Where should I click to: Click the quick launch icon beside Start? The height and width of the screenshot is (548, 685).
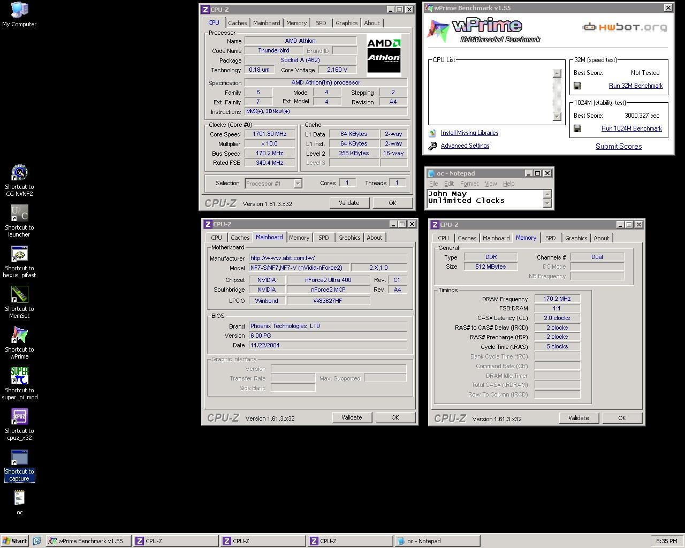(x=37, y=541)
